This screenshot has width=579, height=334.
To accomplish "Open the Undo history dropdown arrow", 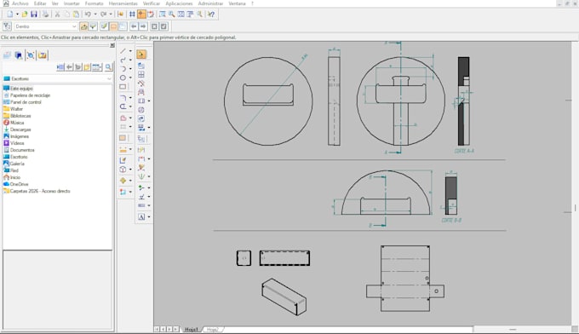I will (x=95, y=14).
